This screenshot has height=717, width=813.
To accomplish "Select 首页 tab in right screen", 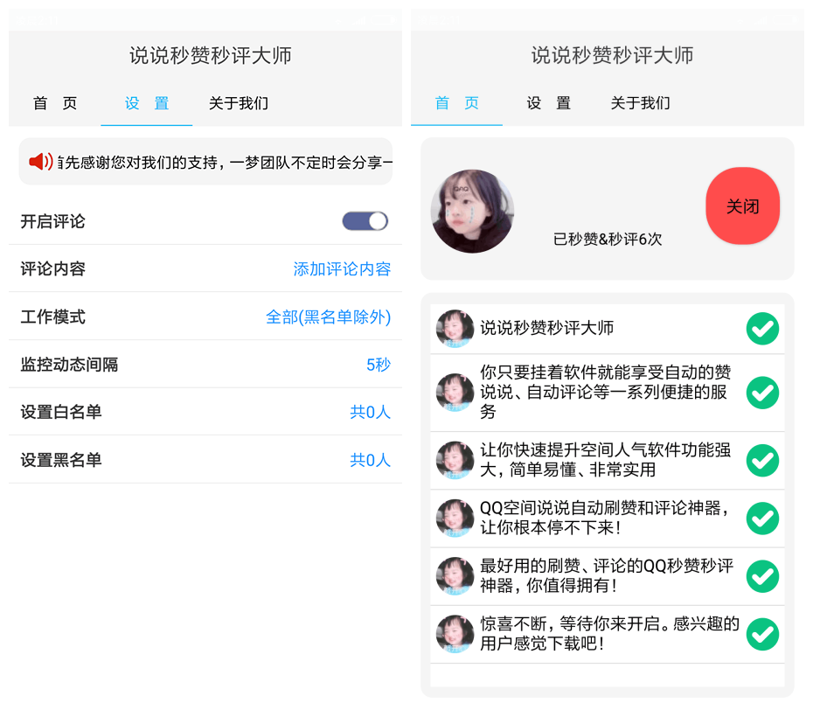I will (x=457, y=103).
